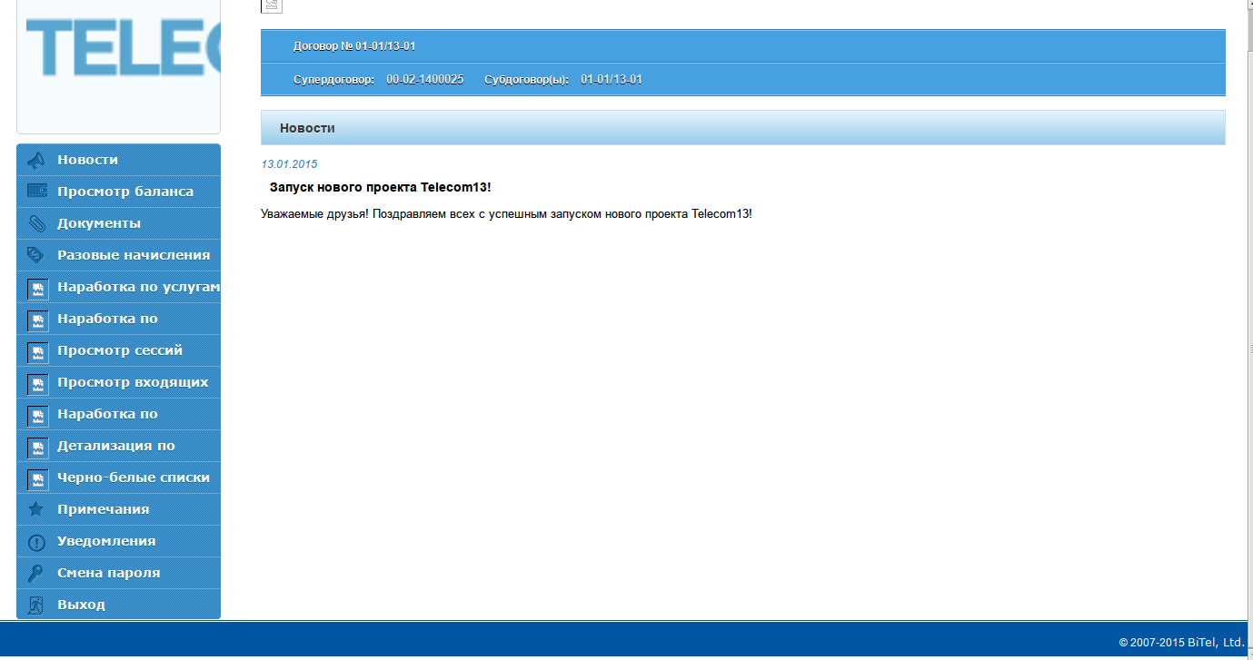Click the Субдоговор number 01-01/13-01

612,80
